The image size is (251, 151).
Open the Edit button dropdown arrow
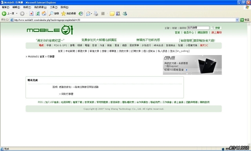tap(107, 14)
